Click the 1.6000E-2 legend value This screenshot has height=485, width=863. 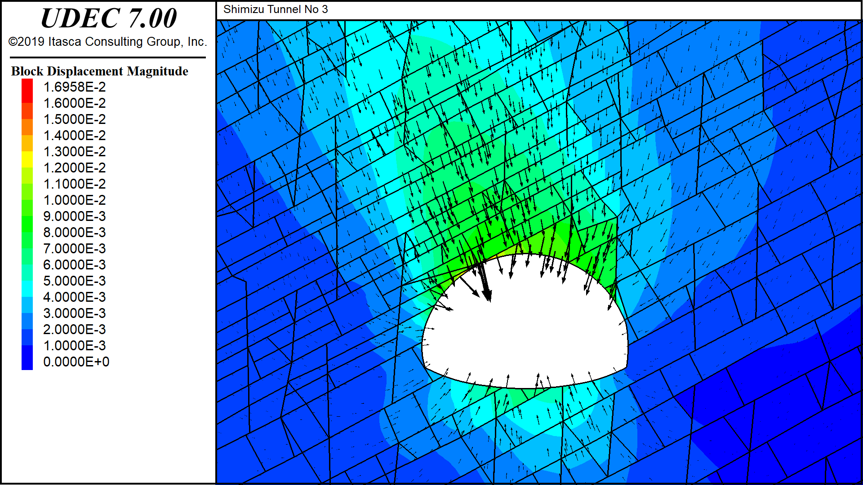click(75, 103)
